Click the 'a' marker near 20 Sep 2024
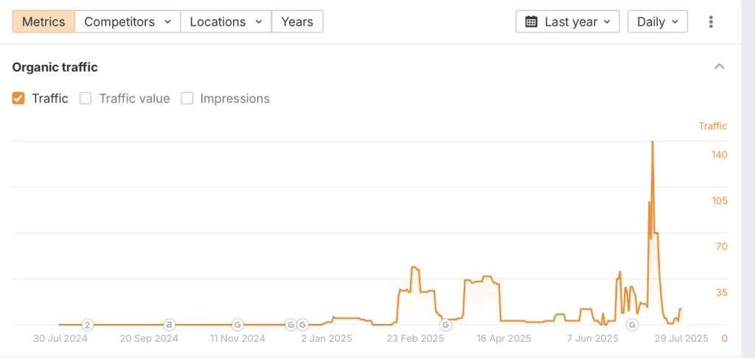755x358 pixels. pos(169,325)
